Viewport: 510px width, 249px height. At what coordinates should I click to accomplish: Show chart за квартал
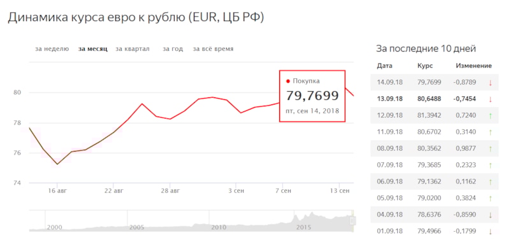point(133,49)
